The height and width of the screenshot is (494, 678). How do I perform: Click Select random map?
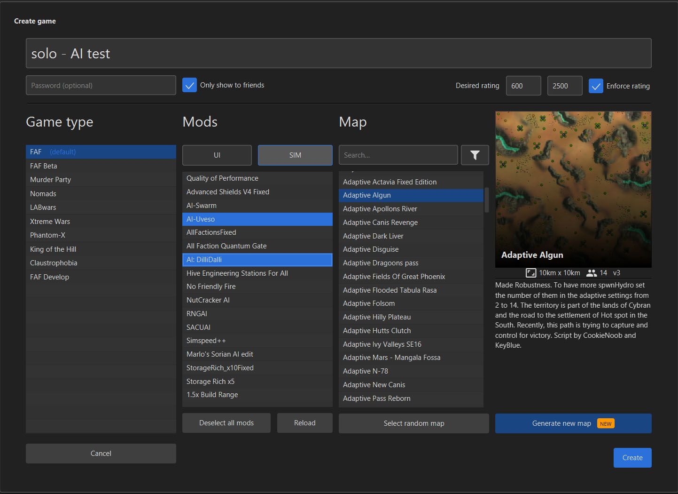414,423
